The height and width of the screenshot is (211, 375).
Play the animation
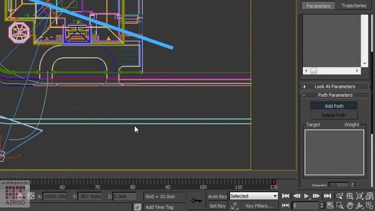tap(306, 196)
